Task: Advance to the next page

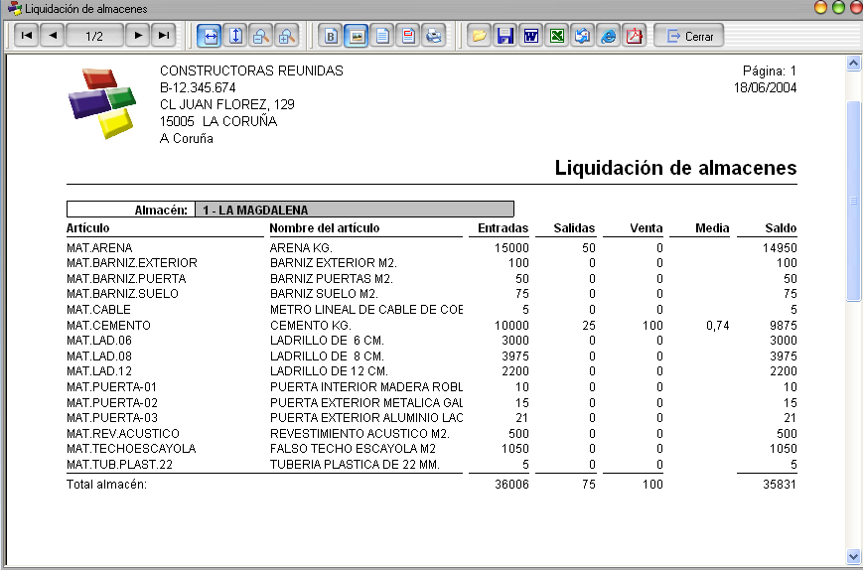Action: pos(138,36)
